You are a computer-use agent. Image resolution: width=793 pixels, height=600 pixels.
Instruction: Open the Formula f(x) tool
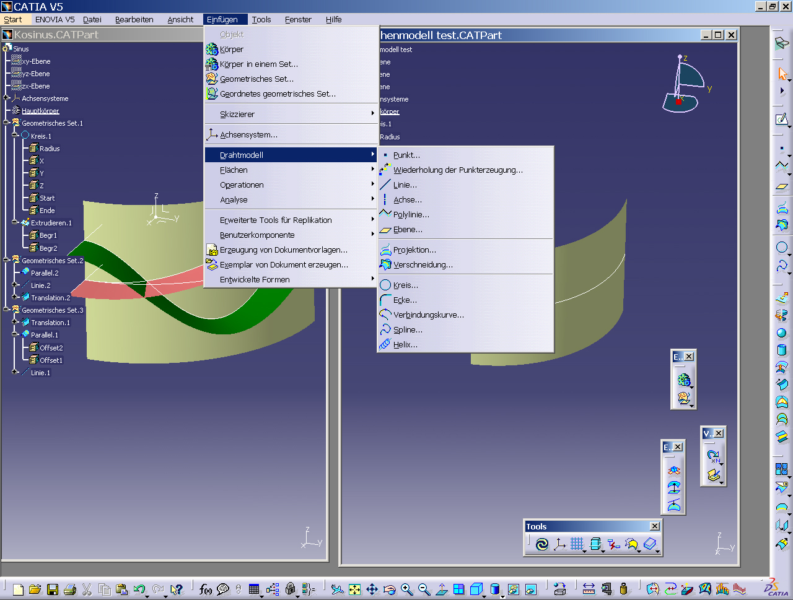(x=206, y=589)
